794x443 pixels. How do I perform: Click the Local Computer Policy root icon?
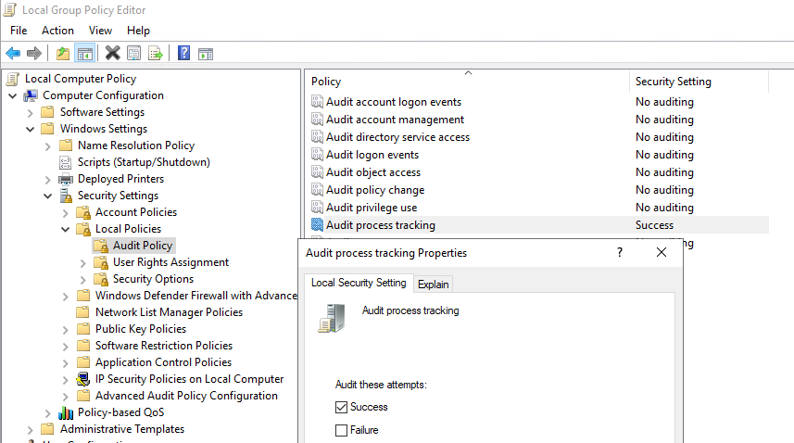13,79
